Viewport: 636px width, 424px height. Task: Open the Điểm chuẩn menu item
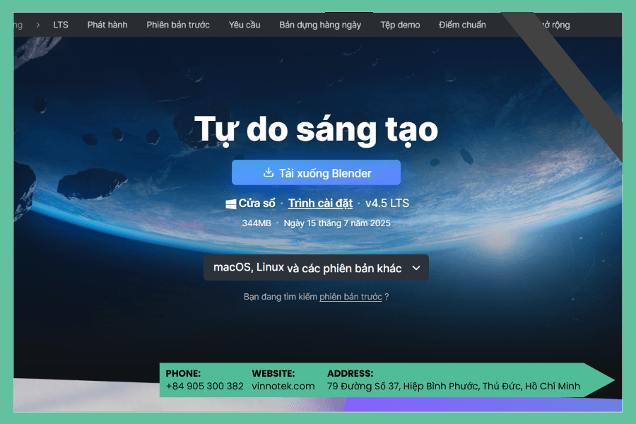click(x=462, y=25)
